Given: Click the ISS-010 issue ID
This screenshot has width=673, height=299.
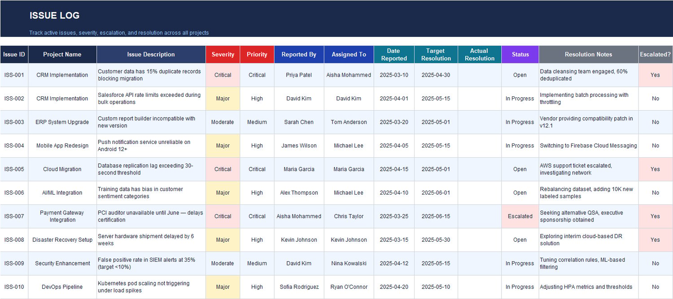Looking at the screenshot, I should pos(14,287).
